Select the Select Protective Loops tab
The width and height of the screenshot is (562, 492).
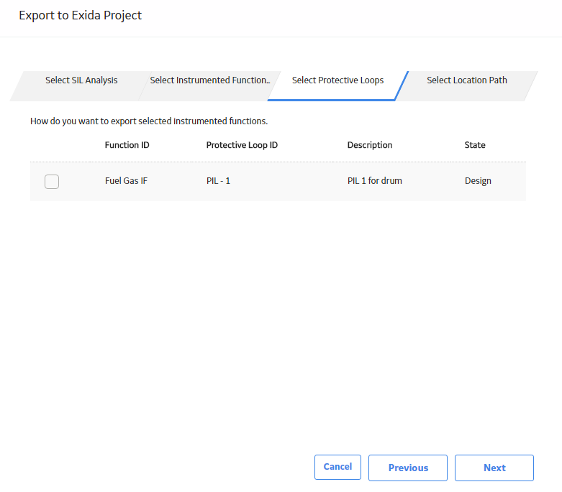[x=337, y=80]
